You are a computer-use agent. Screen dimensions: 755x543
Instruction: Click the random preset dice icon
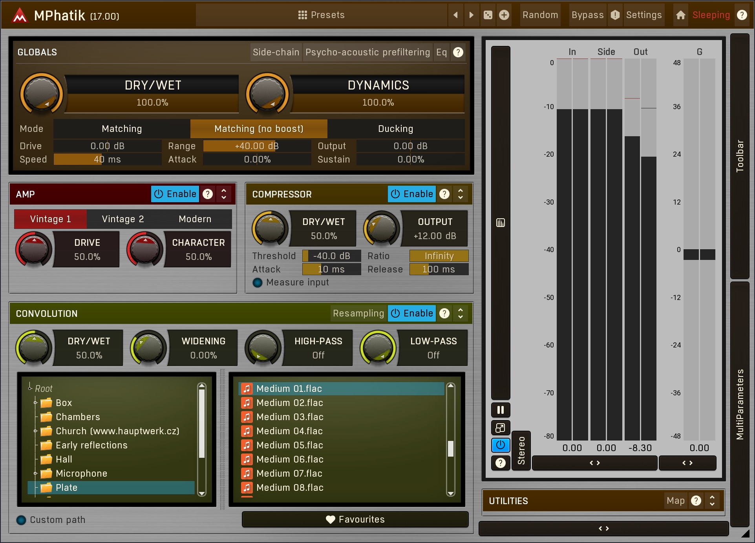coord(488,15)
